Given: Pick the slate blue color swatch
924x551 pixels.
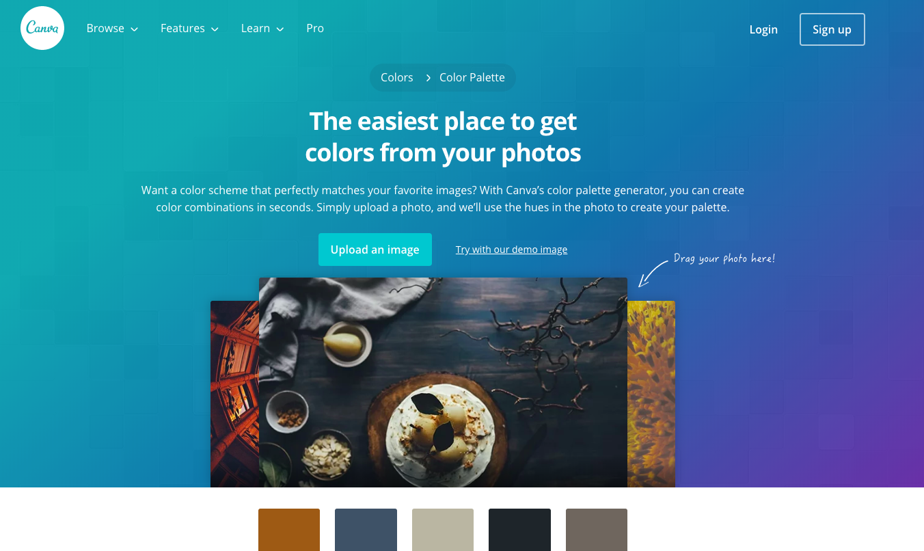Looking at the screenshot, I should click(x=366, y=530).
